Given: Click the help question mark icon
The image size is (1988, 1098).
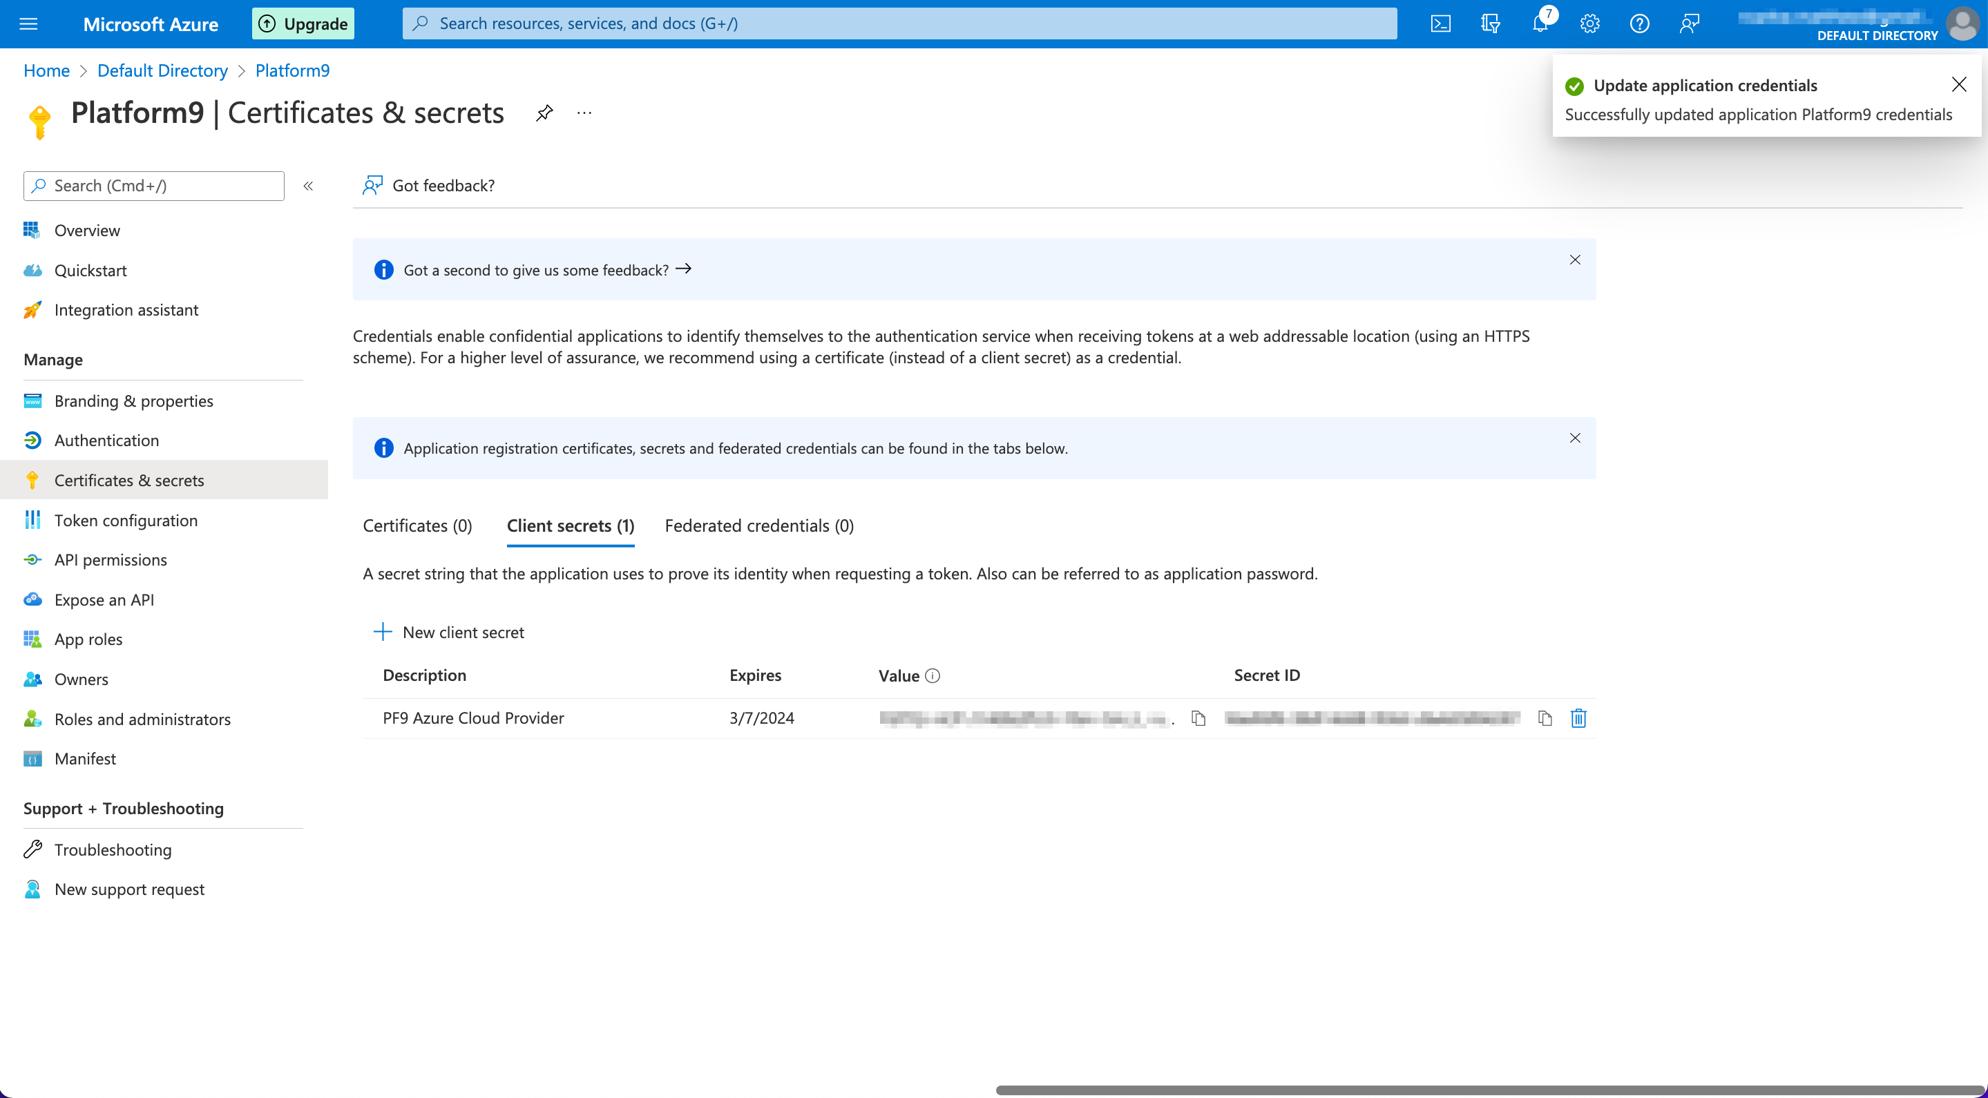Looking at the screenshot, I should click(x=1639, y=23).
